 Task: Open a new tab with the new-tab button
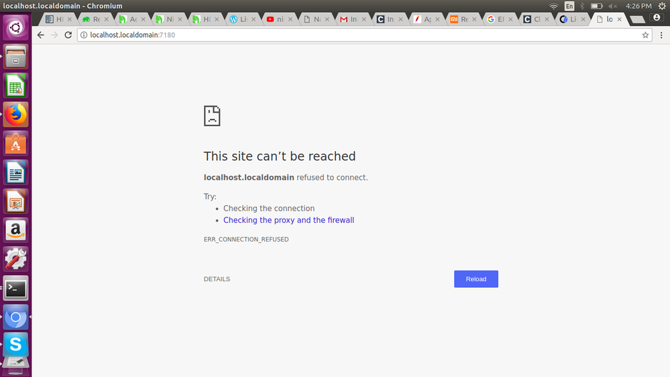pos(637,19)
